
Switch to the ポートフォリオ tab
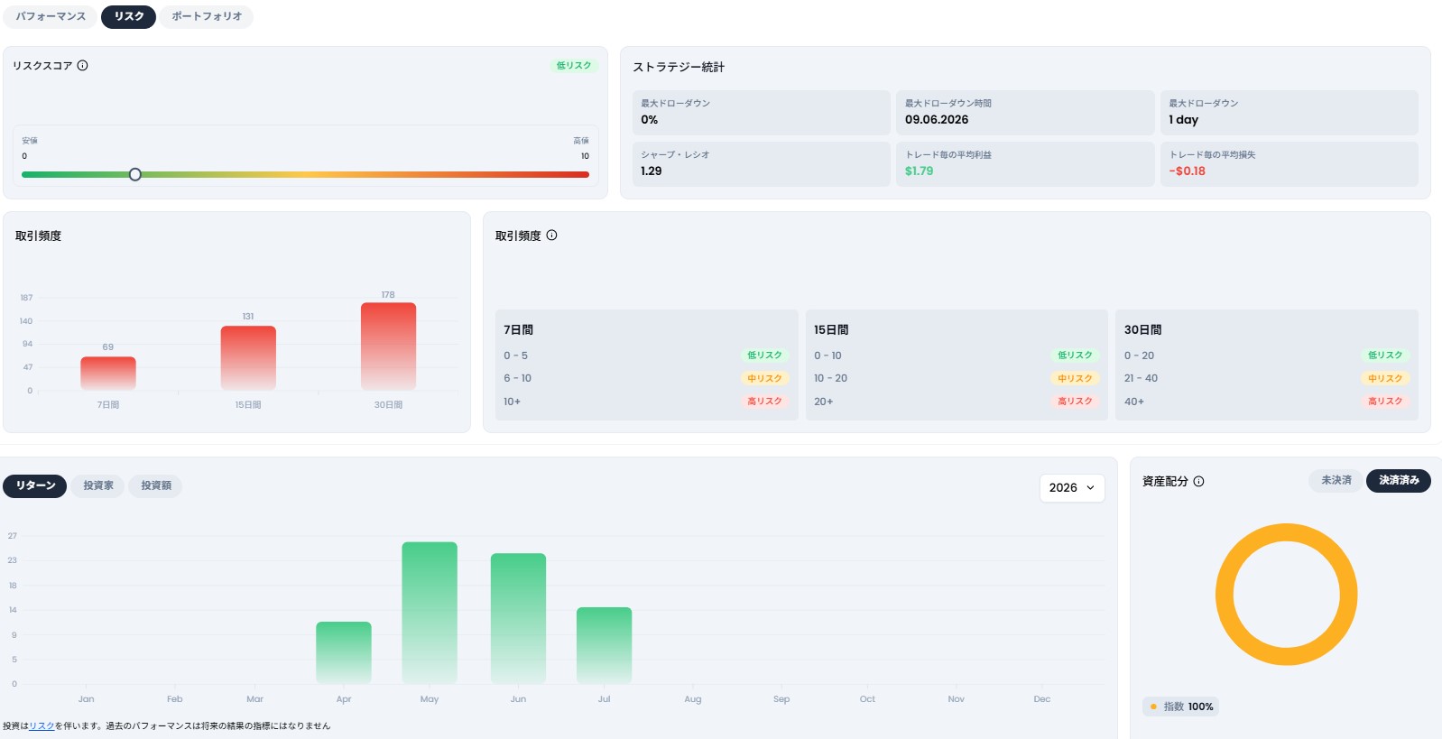207,16
